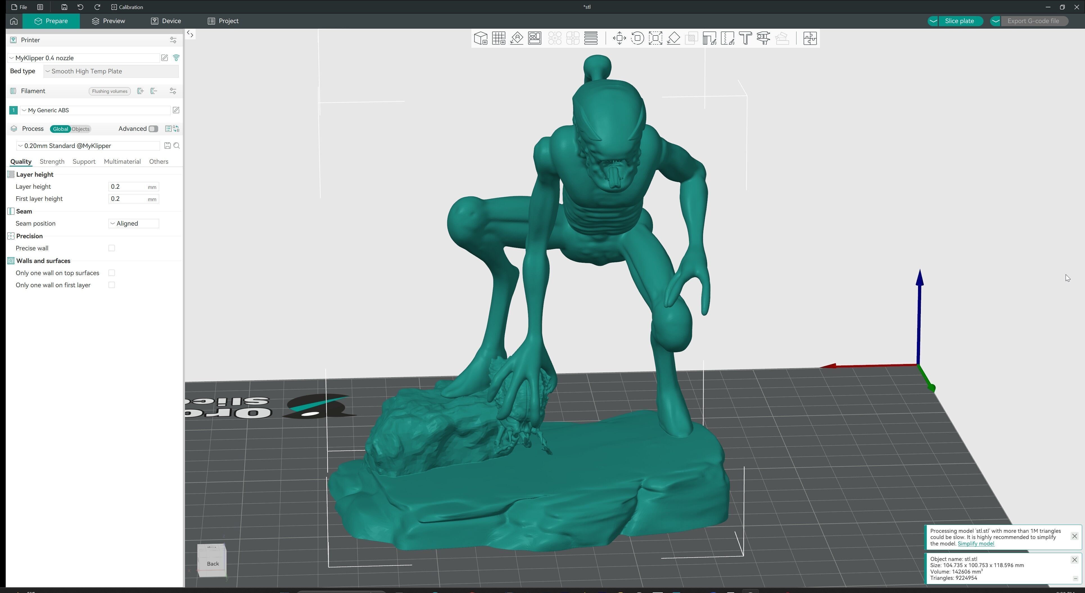Click the Flushing volumes button
The image size is (1085, 593).
(x=110, y=91)
